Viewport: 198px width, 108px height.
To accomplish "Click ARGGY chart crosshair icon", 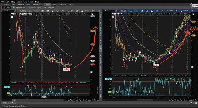I will coord(77,100).
